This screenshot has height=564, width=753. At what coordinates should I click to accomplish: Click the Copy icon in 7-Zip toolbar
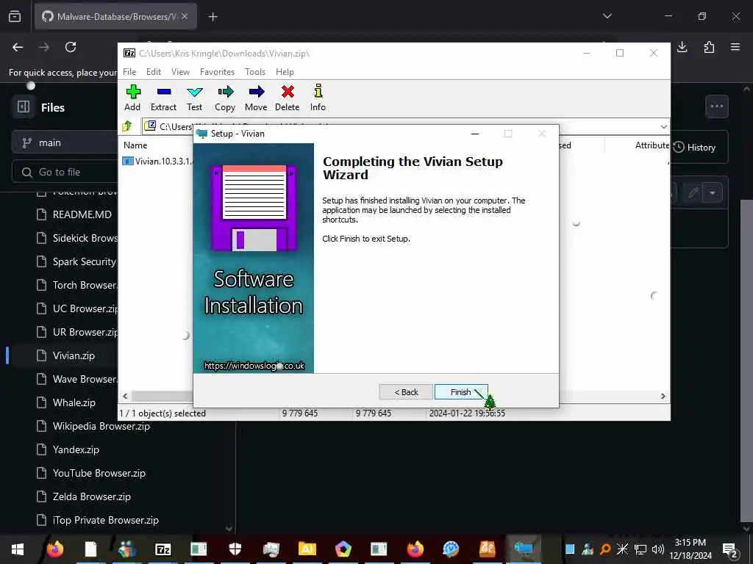[x=225, y=98]
